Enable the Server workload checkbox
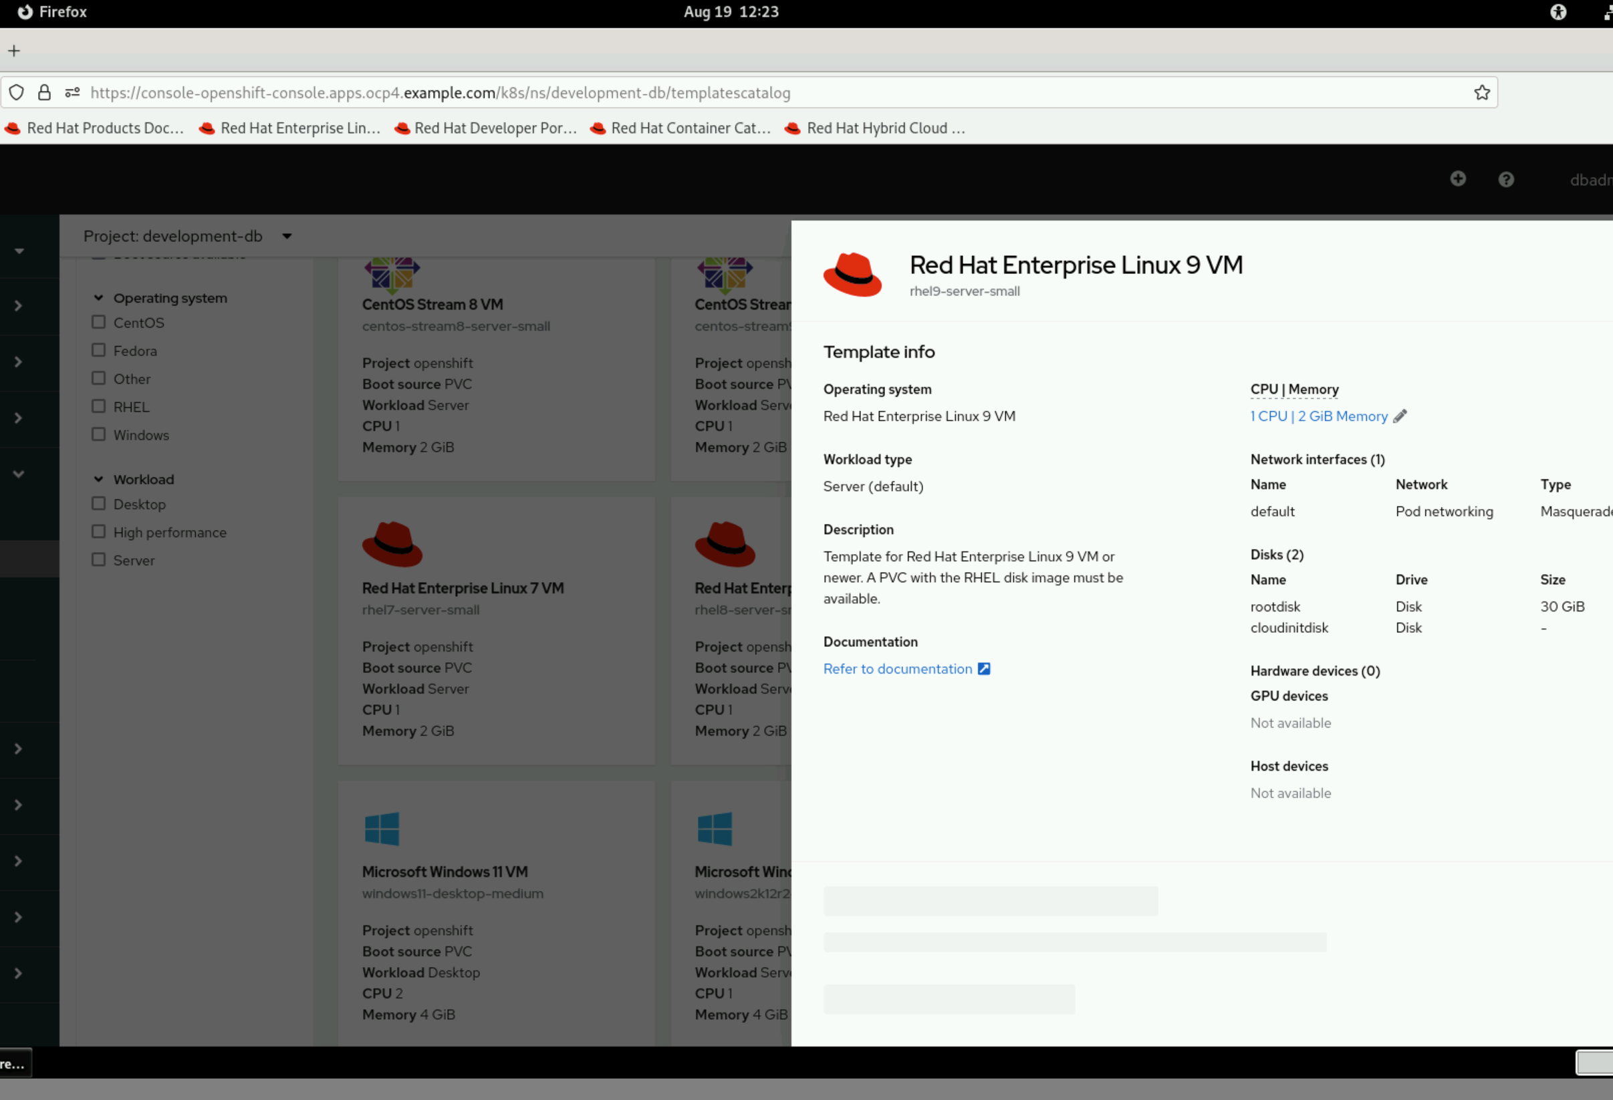1613x1100 pixels. (98, 559)
